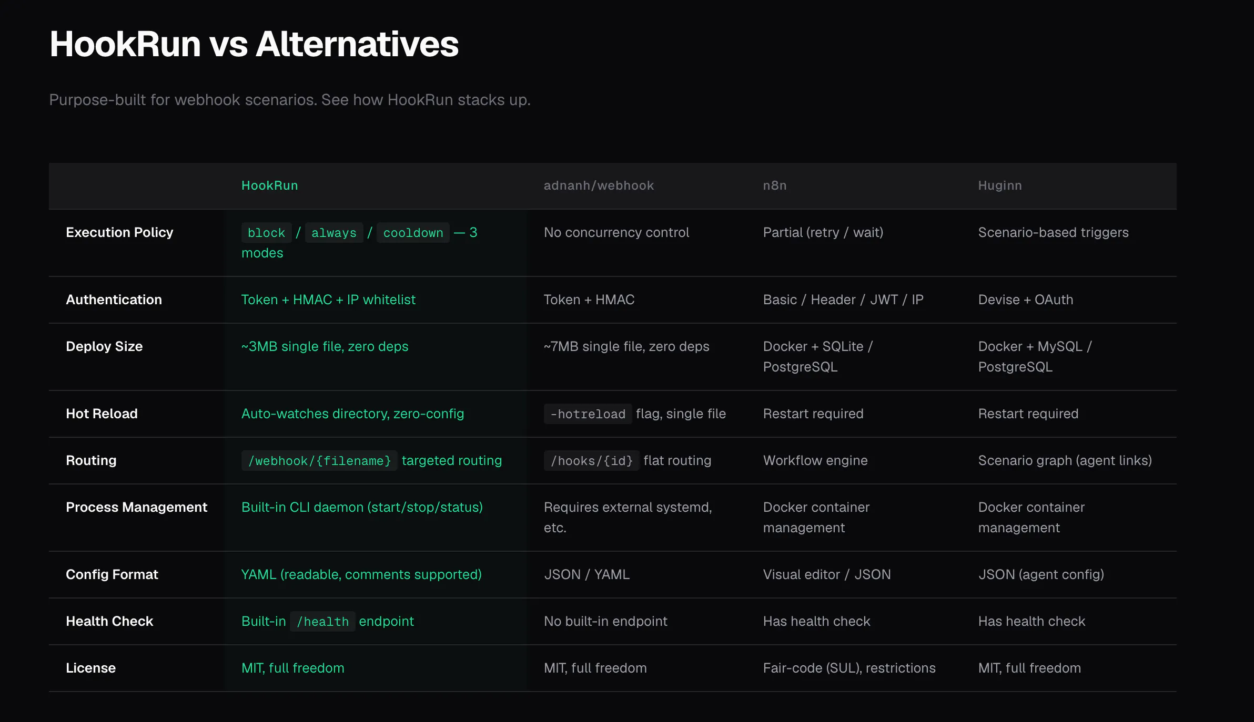This screenshot has width=1254, height=722.
Task: Select "No concurrency control" cell
Action: [616, 232]
